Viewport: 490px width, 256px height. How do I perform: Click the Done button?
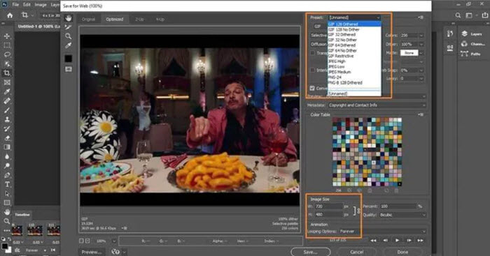[402, 252]
